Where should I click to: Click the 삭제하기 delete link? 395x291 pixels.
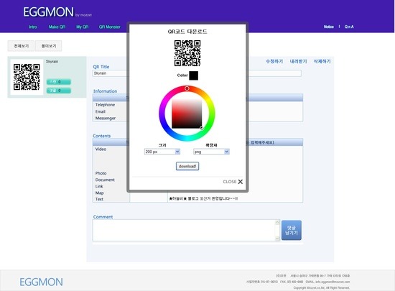point(322,61)
